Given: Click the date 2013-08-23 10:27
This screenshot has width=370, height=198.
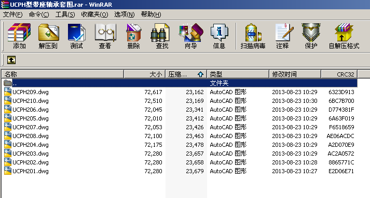Looking at the screenshot, I should click(295, 171).
